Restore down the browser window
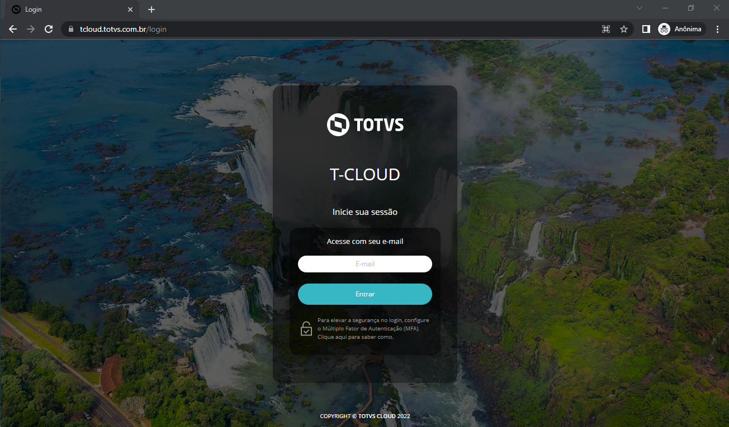729x427 pixels. pos(691,8)
